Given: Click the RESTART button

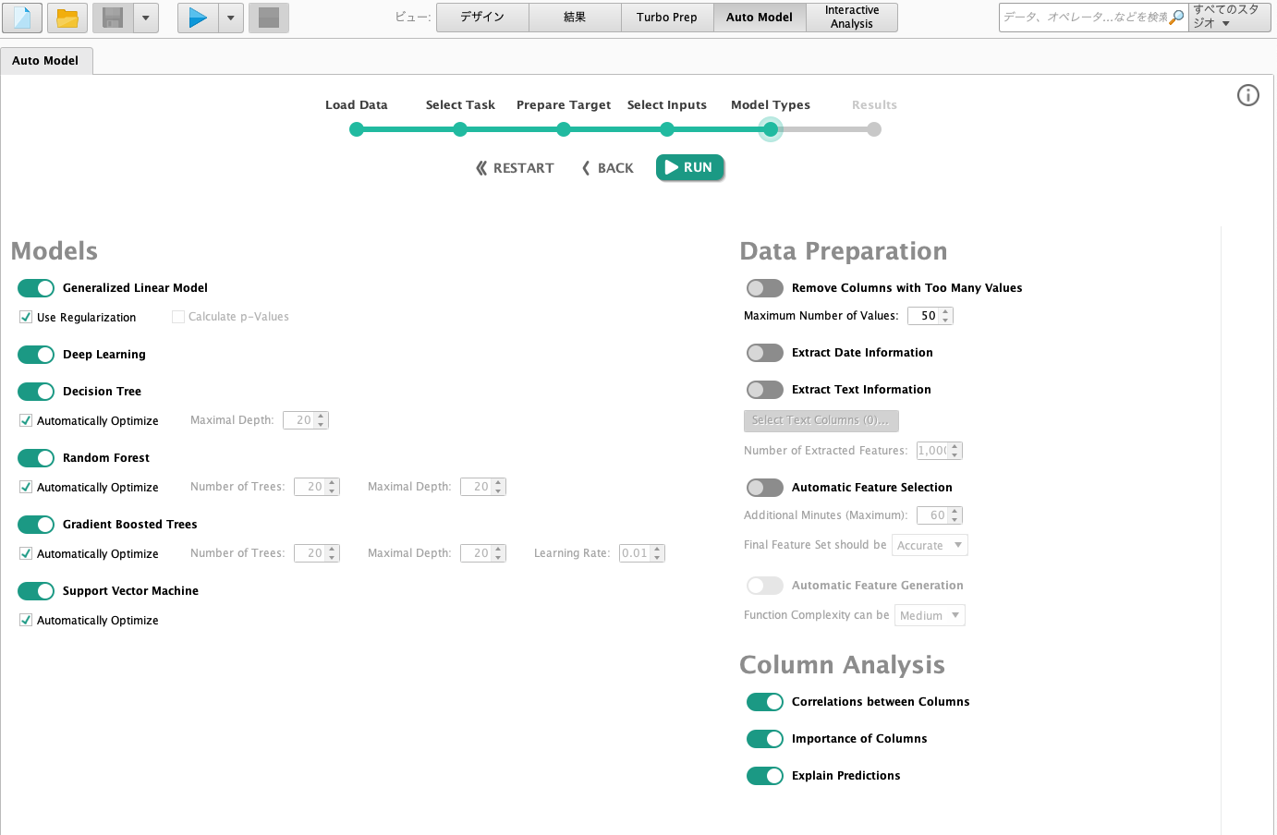Looking at the screenshot, I should click(515, 168).
